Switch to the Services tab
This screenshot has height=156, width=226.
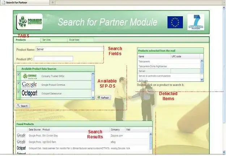(54, 40)
